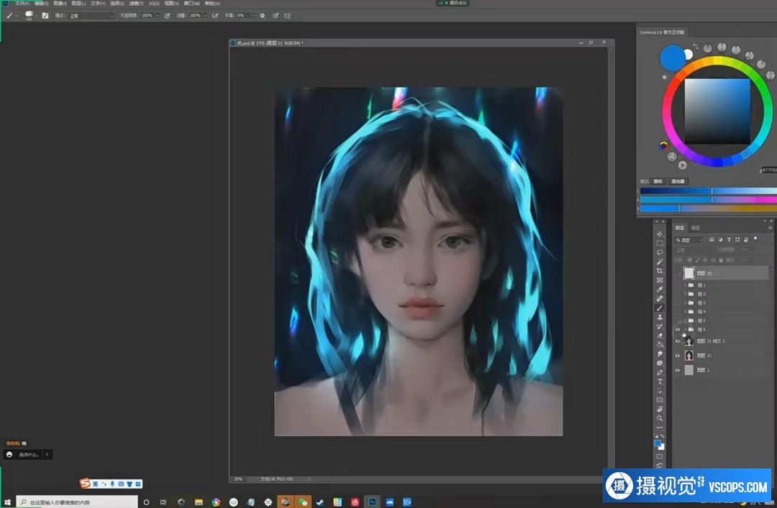Viewport: 777px width, 508px height.
Task: Select the Brush tool in the tools panel
Action: [x=660, y=308]
